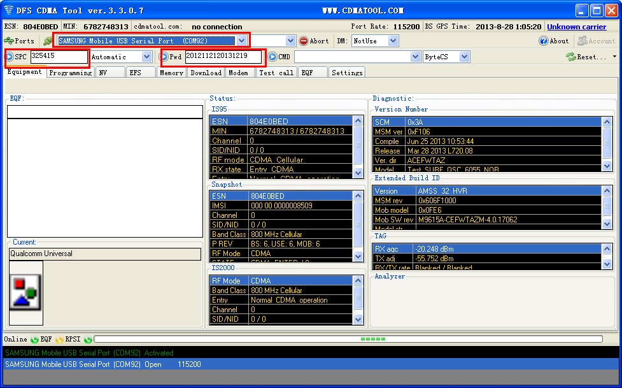The width and height of the screenshot is (622, 388).
Task: Click the empty EQF list area
Action: click(x=105, y=178)
